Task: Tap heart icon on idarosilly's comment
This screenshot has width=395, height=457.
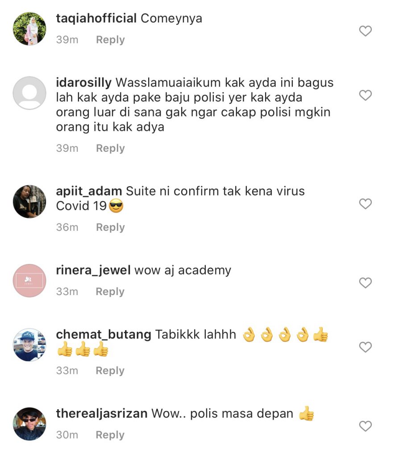Action: (365, 96)
